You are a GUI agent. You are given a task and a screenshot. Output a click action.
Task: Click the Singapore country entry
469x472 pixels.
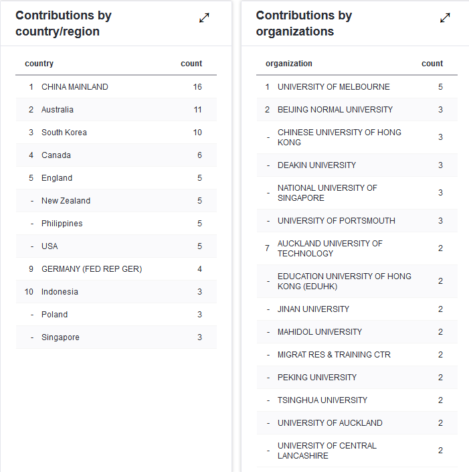[x=60, y=337]
